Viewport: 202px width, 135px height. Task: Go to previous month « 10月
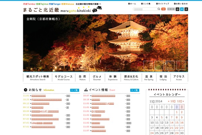tap(172, 101)
